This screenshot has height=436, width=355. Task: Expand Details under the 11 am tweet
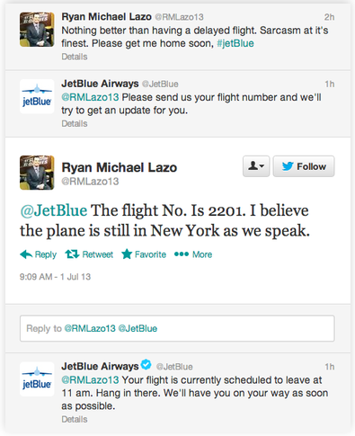click(x=75, y=419)
